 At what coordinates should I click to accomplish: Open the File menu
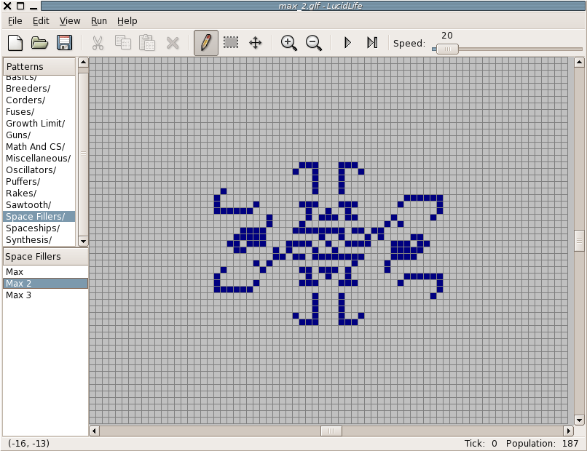coord(15,21)
